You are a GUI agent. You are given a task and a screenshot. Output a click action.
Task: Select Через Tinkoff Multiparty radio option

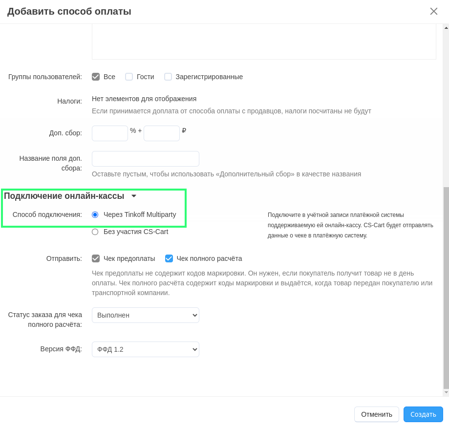95,214
